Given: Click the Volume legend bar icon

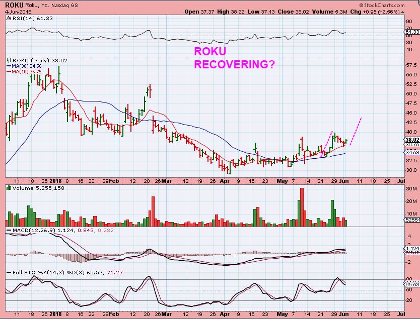Looking at the screenshot, I should (9, 188).
